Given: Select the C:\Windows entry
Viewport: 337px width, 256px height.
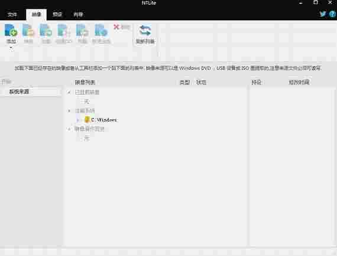Looking at the screenshot, I should (x=104, y=120).
